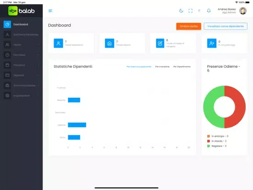253x190 pixels.
Task: Open Andrea Basso profile avatar
Action: click(243, 11)
